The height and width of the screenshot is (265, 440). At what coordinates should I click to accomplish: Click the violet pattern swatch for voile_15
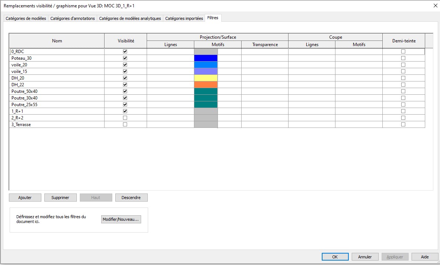point(206,72)
